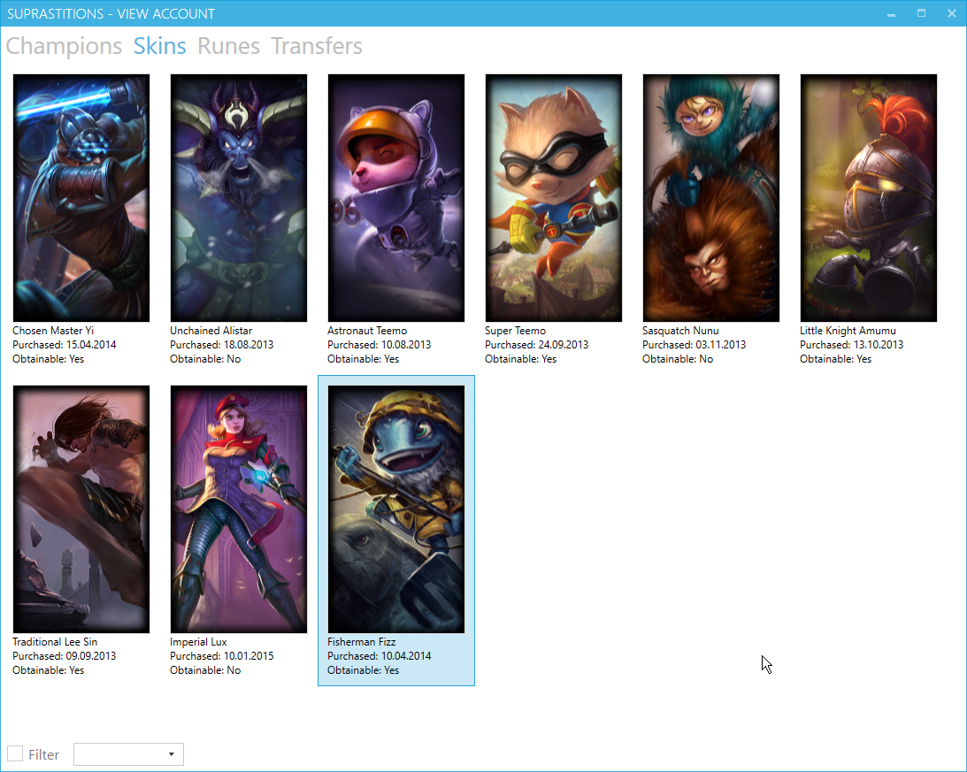
Task: Enable the Filter checkbox
Action: 15,753
